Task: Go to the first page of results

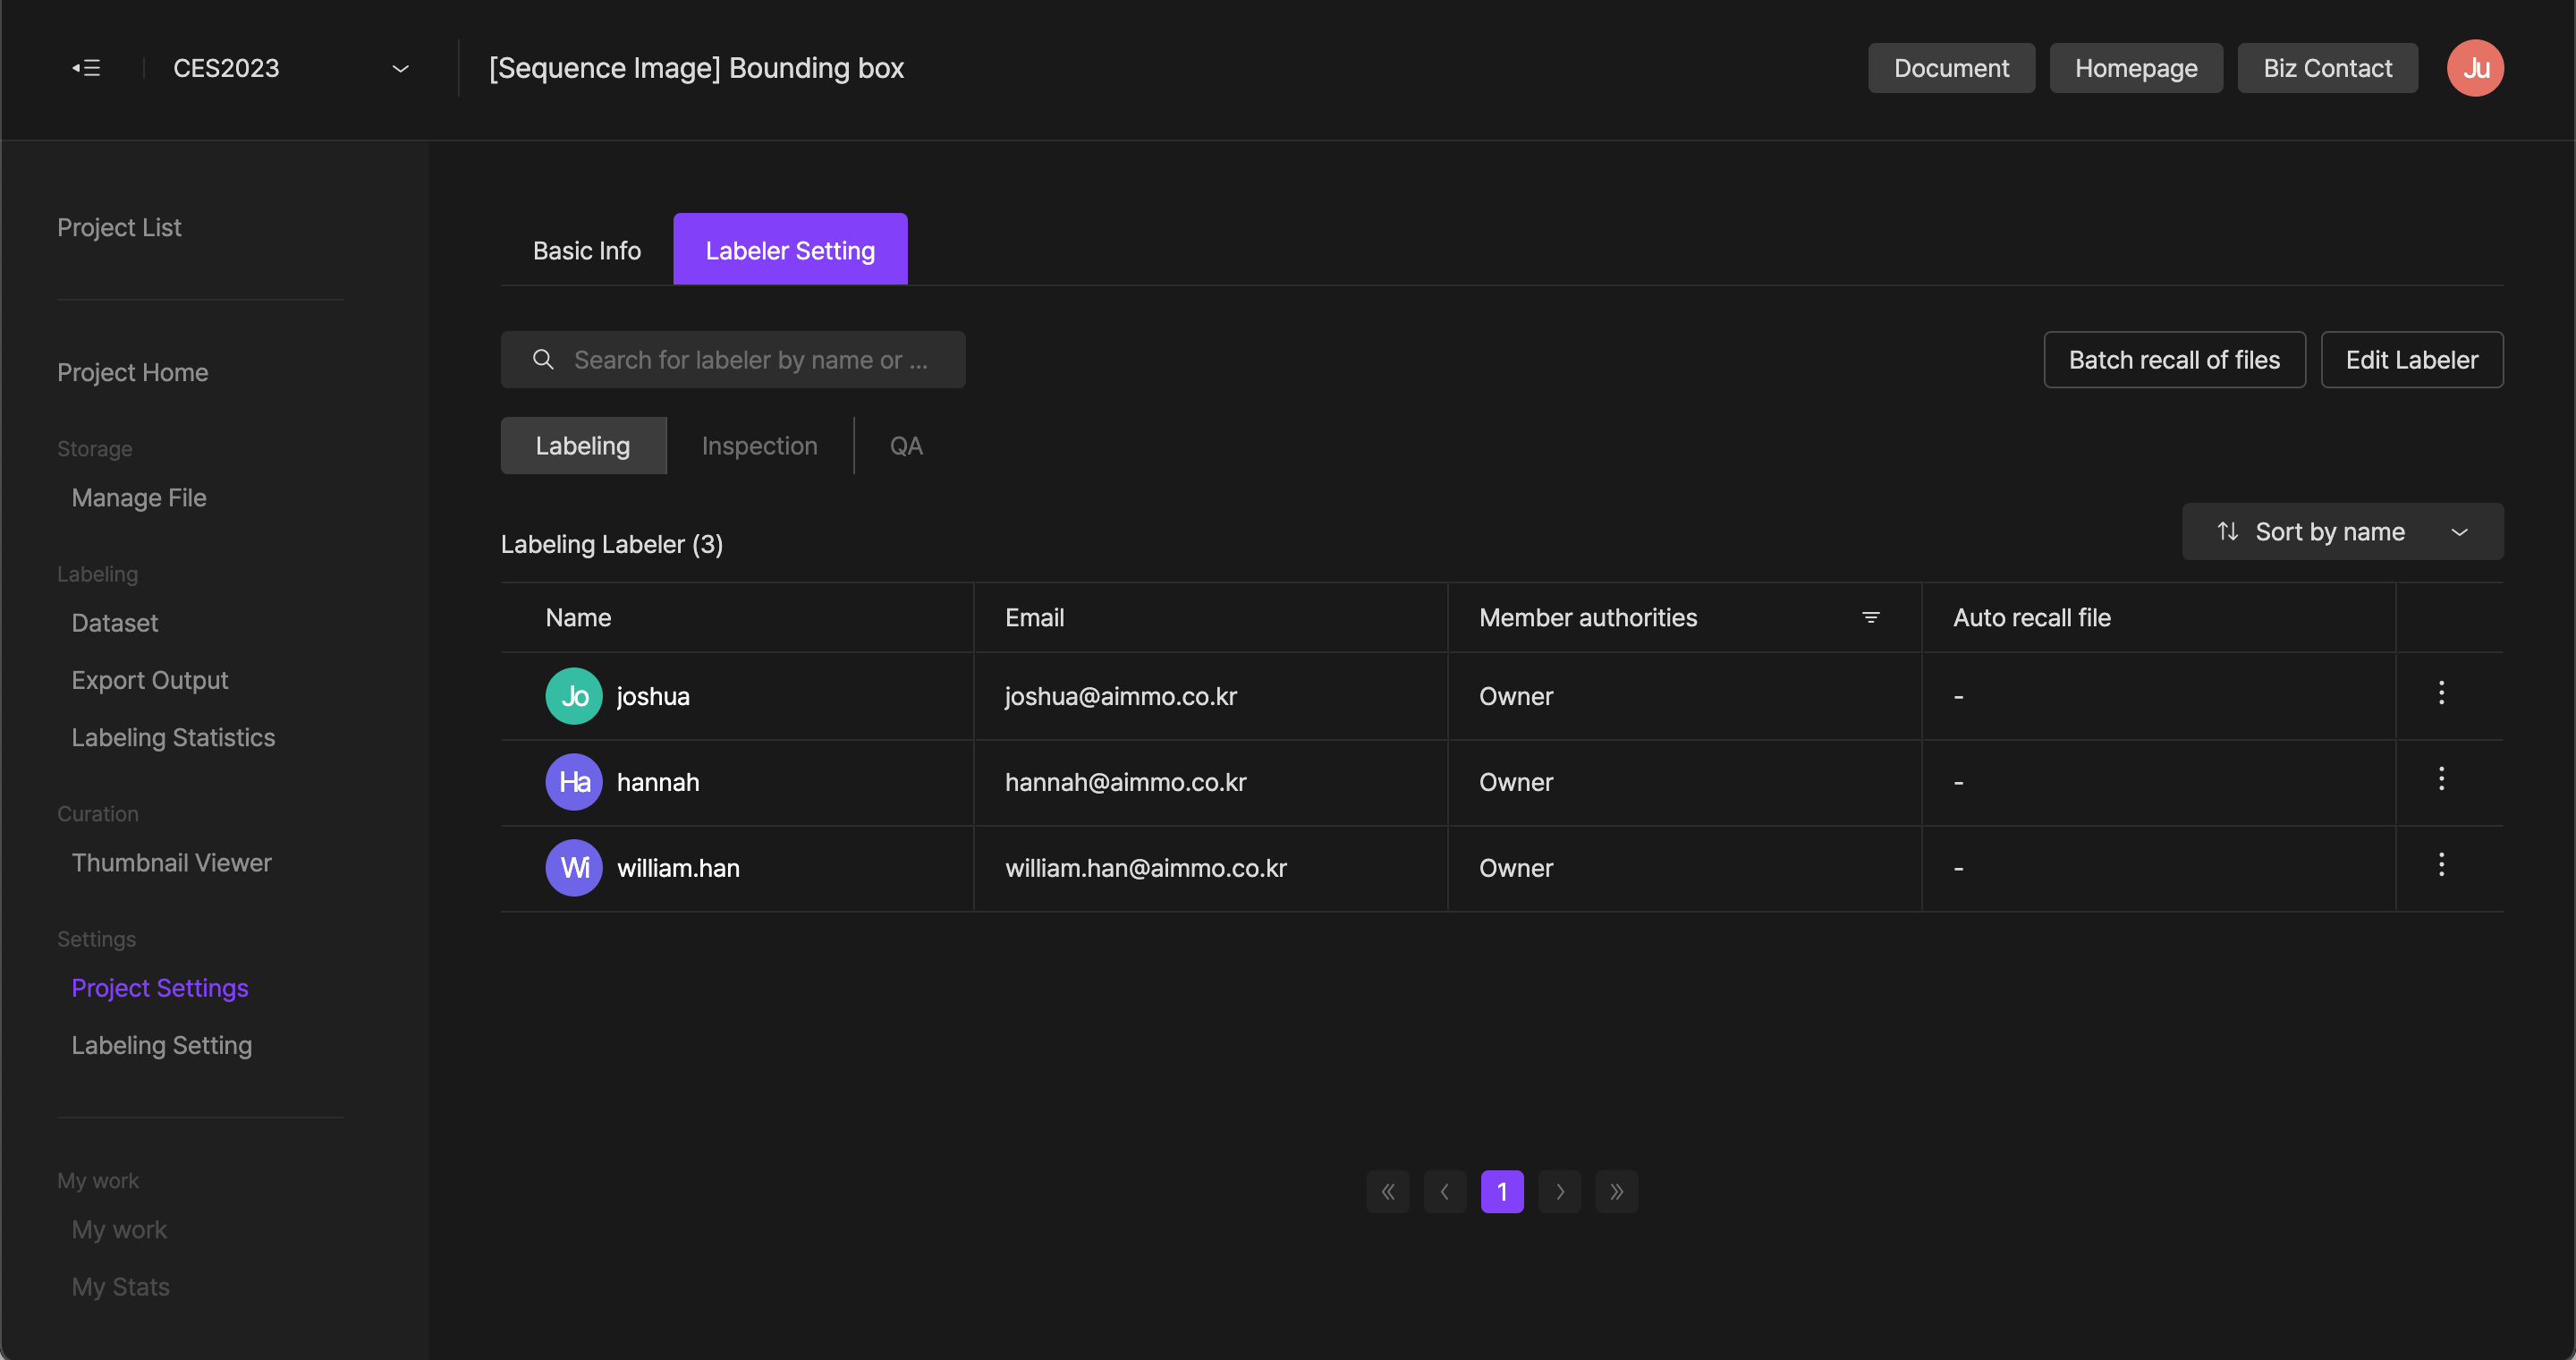Action: (x=1388, y=1192)
